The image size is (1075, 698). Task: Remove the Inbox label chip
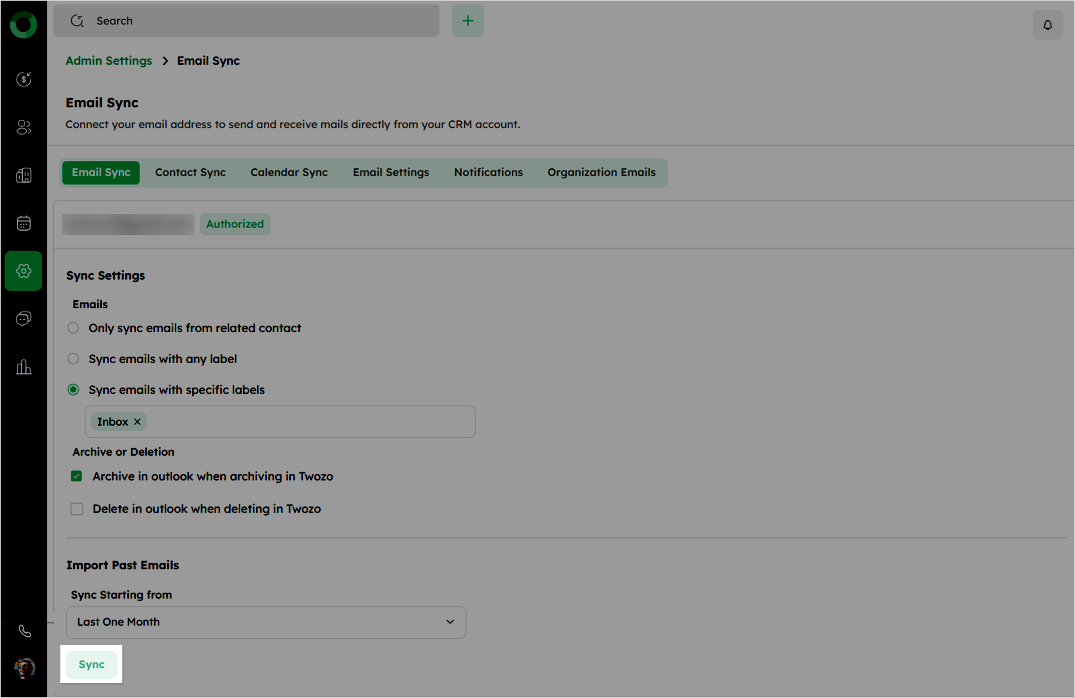[x=137, y=422]
